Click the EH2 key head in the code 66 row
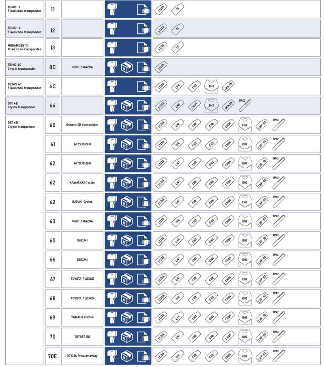Image resolution: width=324 pixels, height=367 pixels. [245, 259]
